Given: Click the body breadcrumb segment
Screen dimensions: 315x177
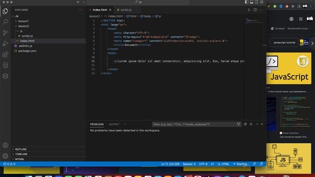Looking at the screenshot, I should [146, 16].
